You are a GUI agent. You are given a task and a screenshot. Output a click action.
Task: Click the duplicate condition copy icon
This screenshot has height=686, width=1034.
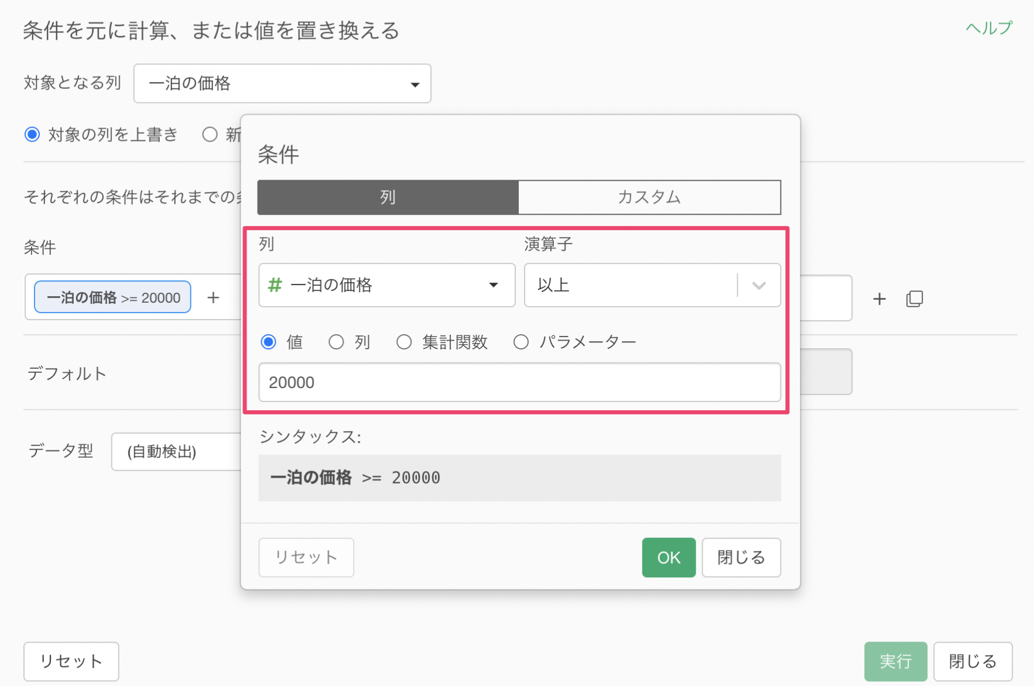(x=914, y=299)
